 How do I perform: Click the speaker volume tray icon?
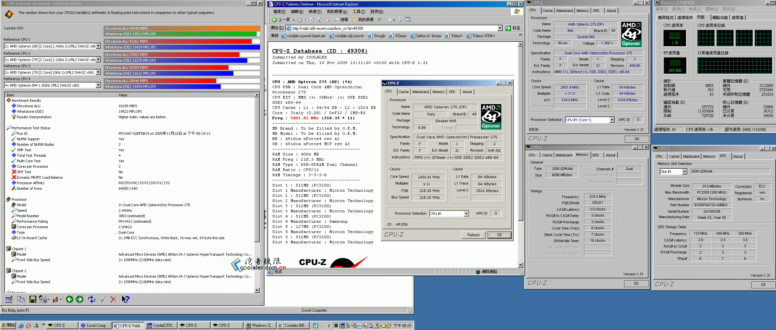tap(360, 325)
